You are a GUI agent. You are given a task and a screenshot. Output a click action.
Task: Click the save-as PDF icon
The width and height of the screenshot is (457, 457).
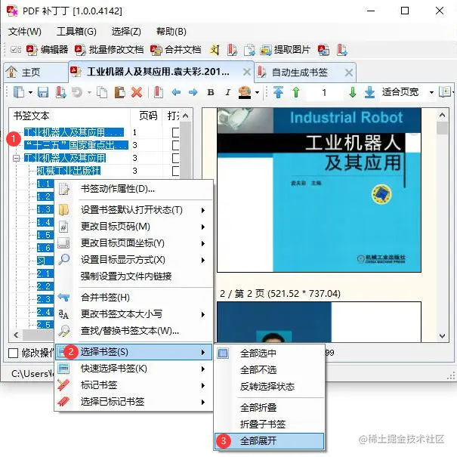[x=60, y=92]
